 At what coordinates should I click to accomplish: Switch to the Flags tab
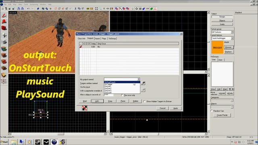pos(104,39)
